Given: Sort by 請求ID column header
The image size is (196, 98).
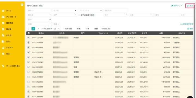Looking at the screenshot, I should [41, 33].
